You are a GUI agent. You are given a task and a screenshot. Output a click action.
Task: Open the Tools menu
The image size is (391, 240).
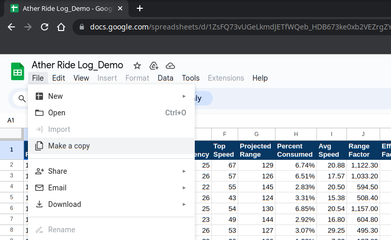191,78
